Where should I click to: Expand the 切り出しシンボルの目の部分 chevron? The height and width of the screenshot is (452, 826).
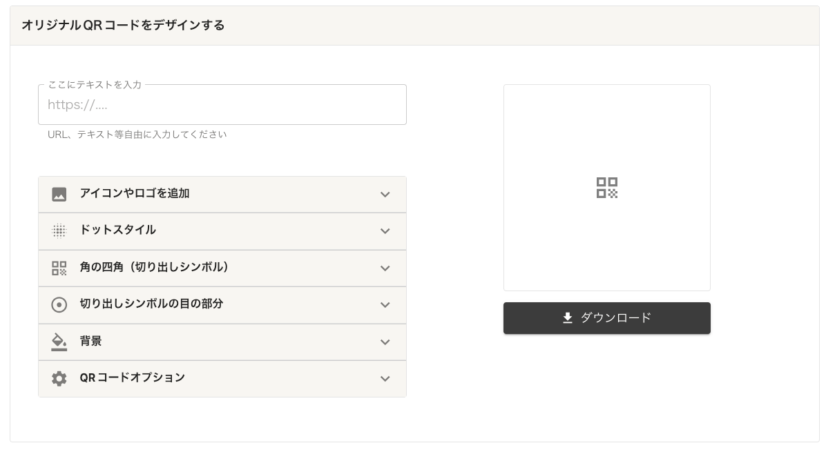coord(385,304)
